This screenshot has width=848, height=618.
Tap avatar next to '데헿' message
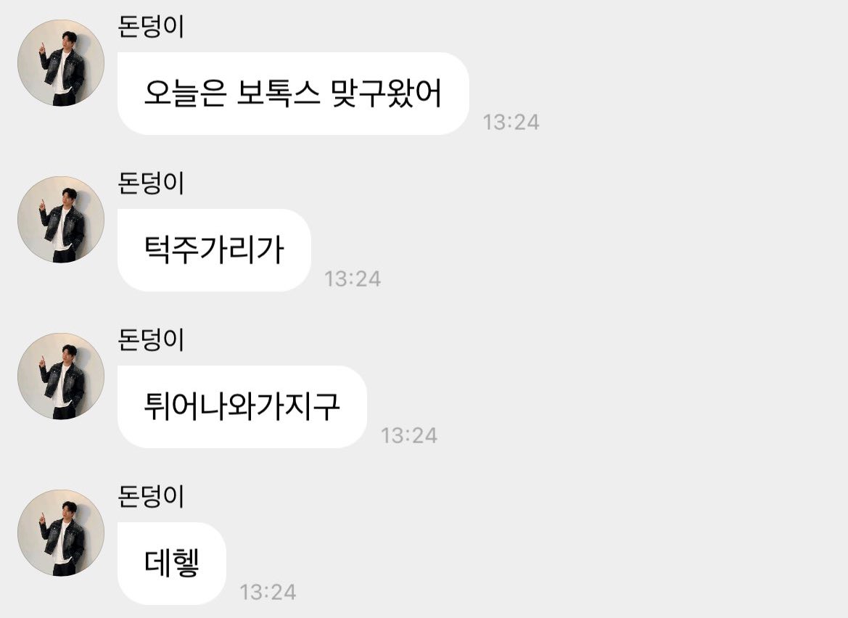61,533
